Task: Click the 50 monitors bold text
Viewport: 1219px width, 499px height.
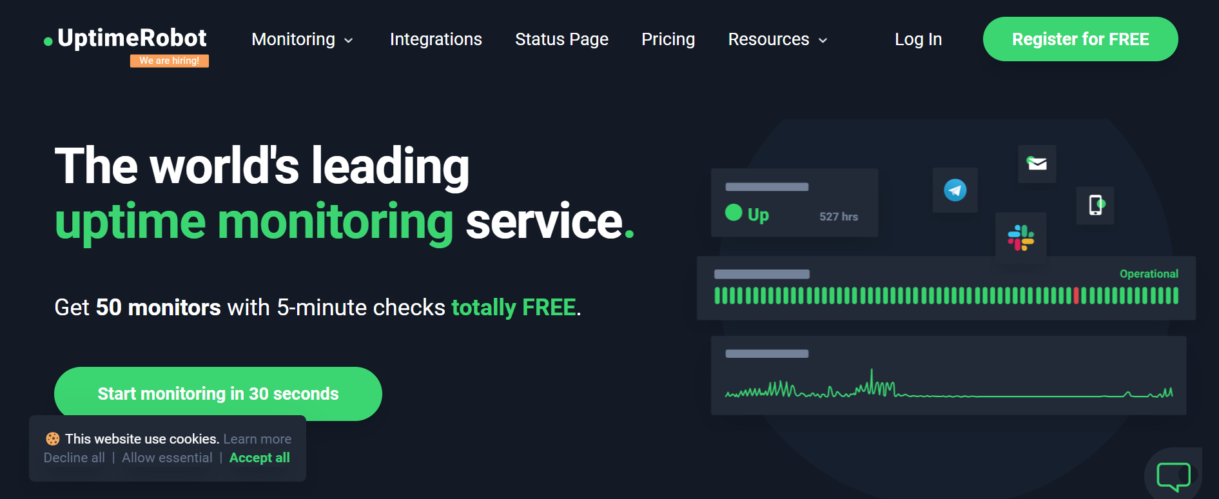Action: click(x=158, y=308)
